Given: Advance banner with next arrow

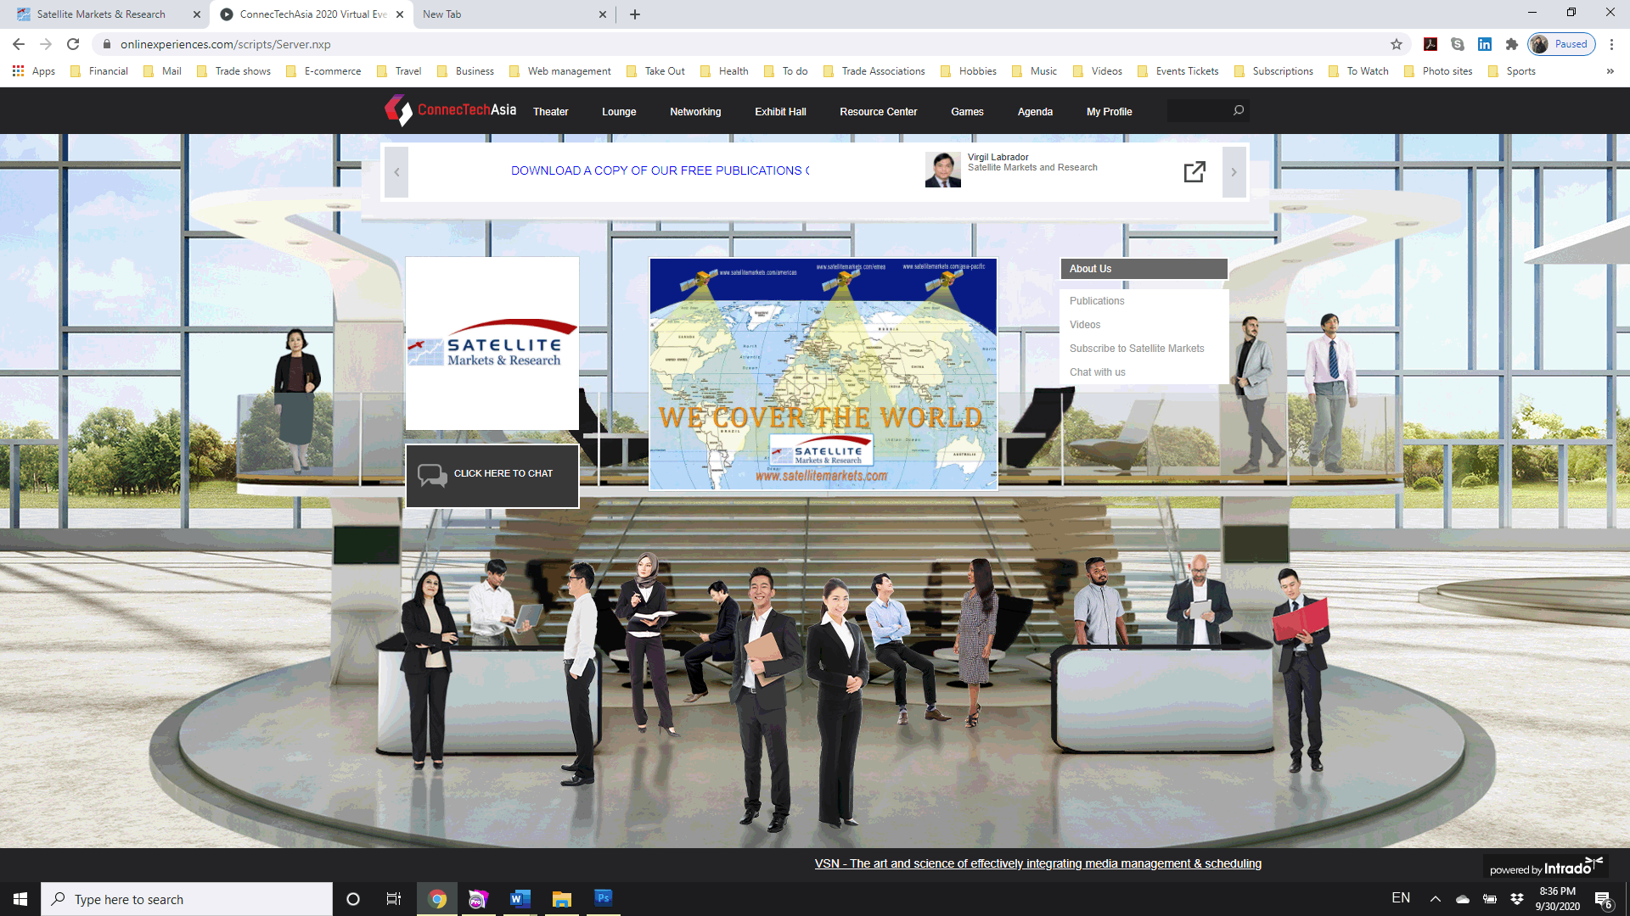Looking at the screenshot, I should tap(1234, 172).
